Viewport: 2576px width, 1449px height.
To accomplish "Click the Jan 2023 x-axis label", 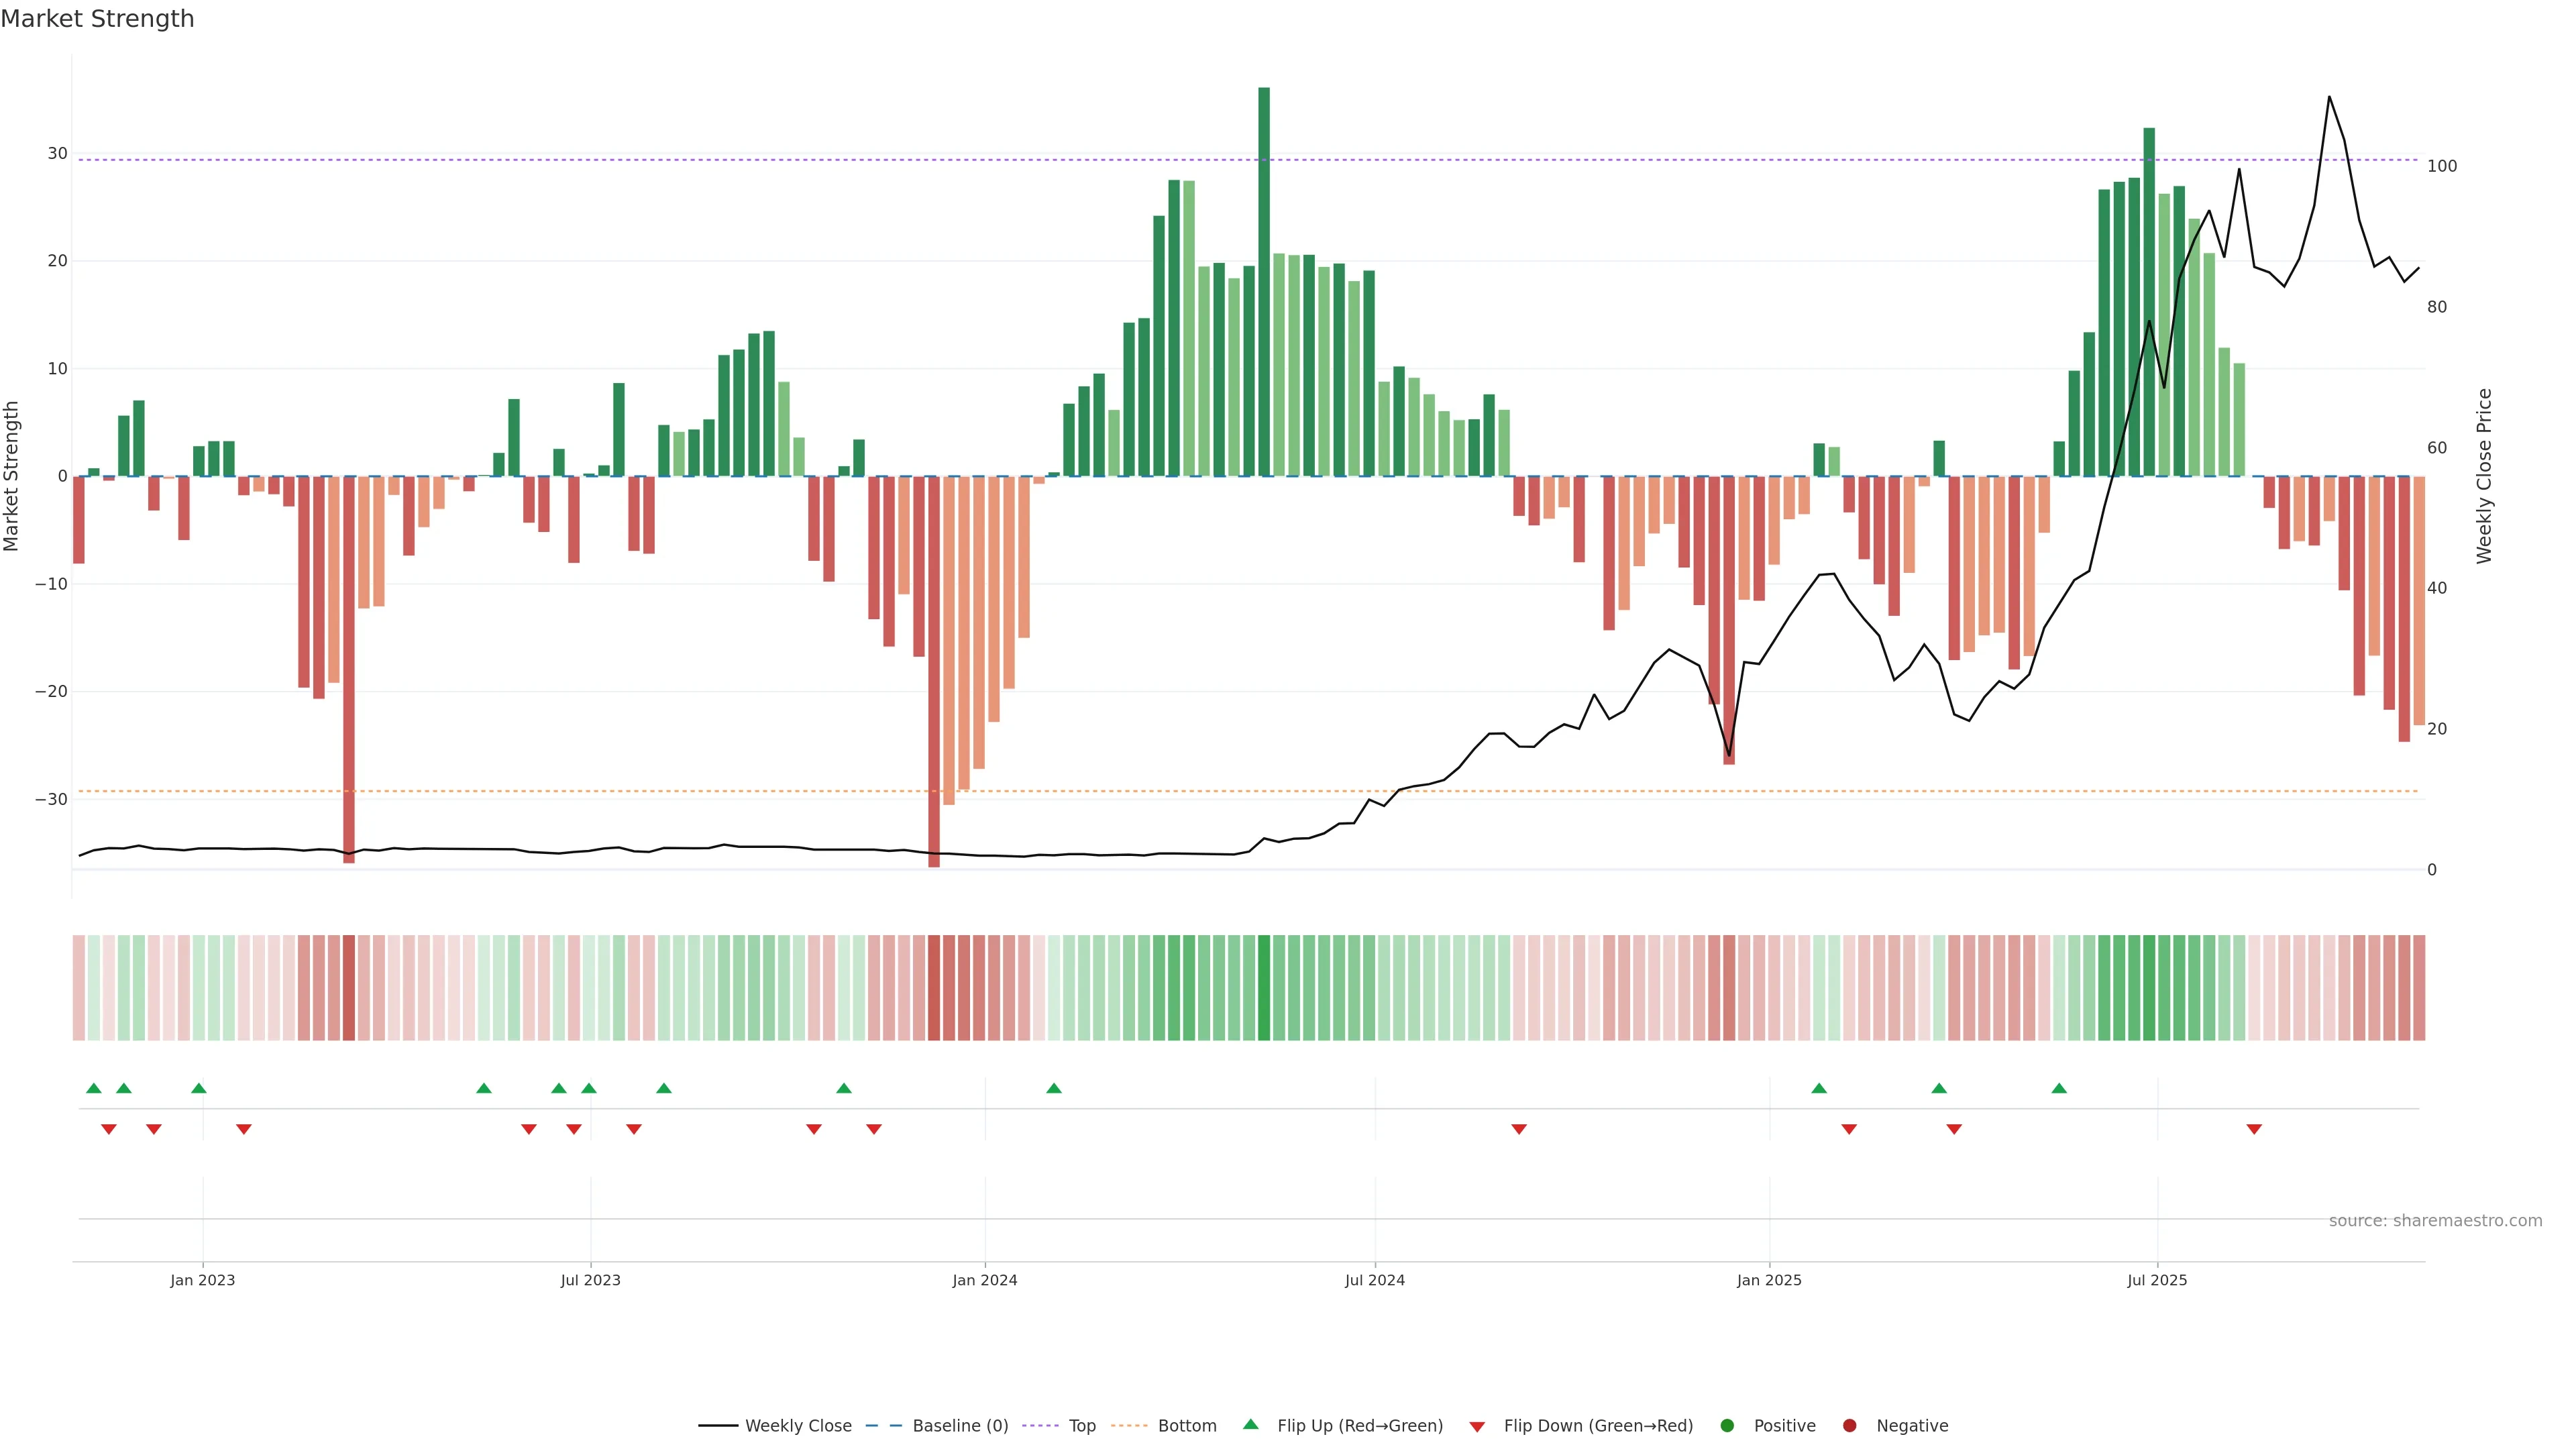I will [202, 1280].
